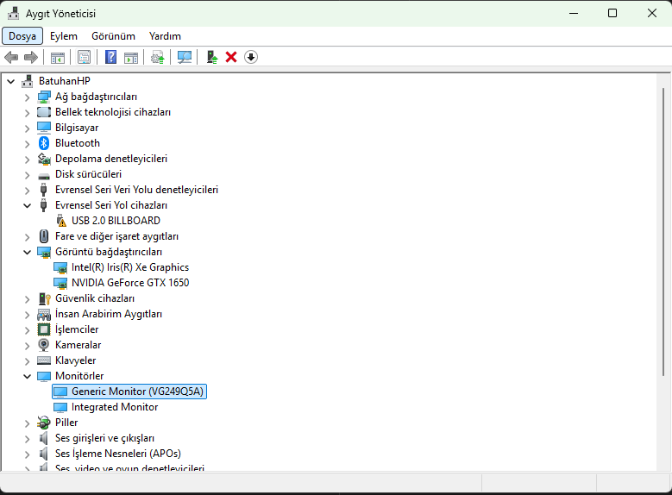Open the Properties toolbar icon
This screenshot has width=672, height=495.
(84, 57)
